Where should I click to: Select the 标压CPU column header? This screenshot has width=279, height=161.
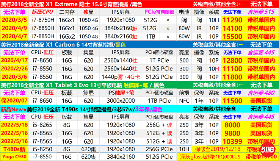(42, 12)
